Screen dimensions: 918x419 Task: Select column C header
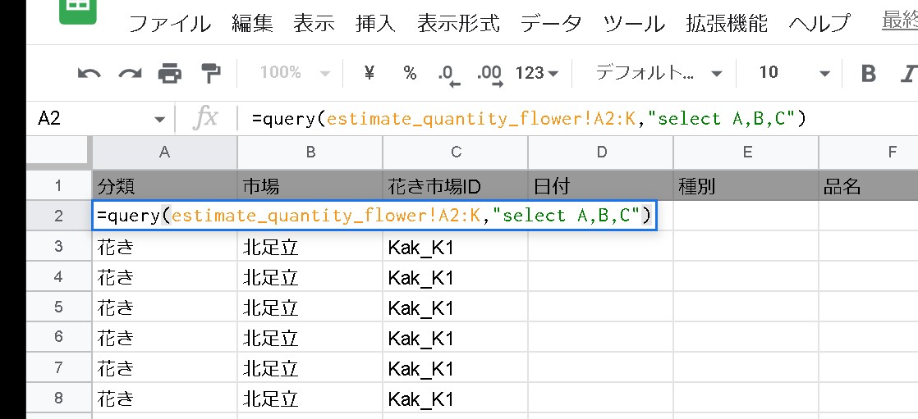click(x=456, y=152)
